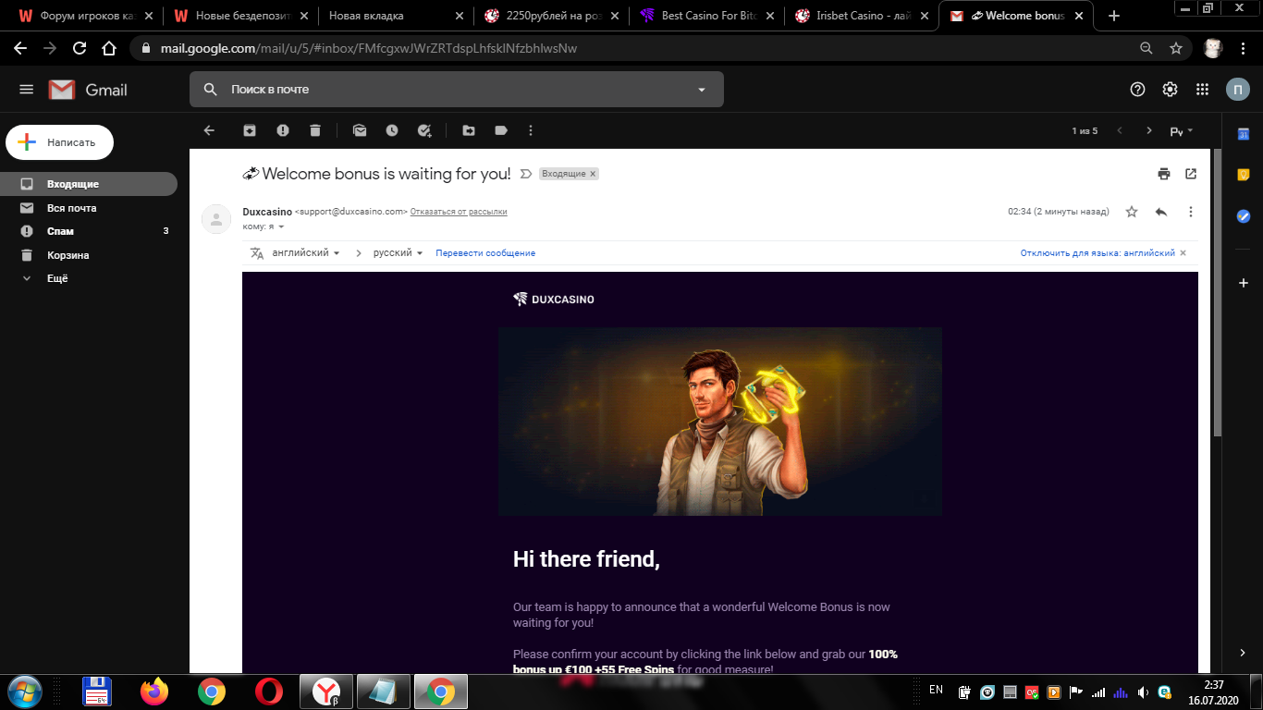This screenshot has width=1263, height=710.
Task: Open the Спам folder
Action: pyautogui.click(x=60, y=231)
